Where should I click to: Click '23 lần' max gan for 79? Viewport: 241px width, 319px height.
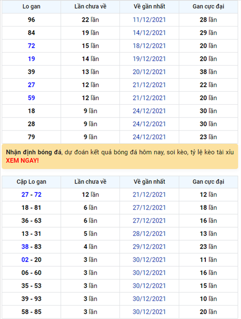[x=208, y=137]
